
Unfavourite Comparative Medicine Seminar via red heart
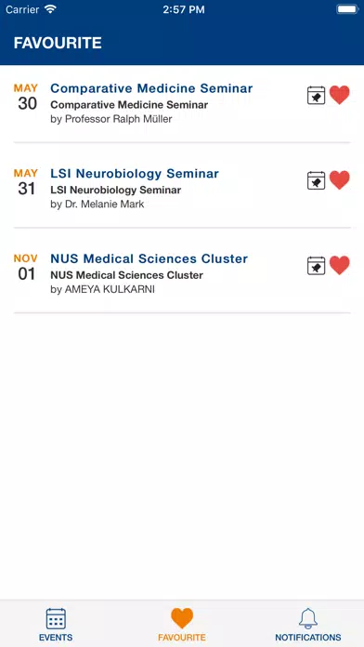click(340, 95)
